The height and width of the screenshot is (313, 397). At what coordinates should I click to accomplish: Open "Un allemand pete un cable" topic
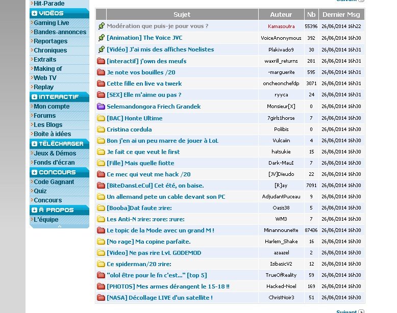click(166, 197)
